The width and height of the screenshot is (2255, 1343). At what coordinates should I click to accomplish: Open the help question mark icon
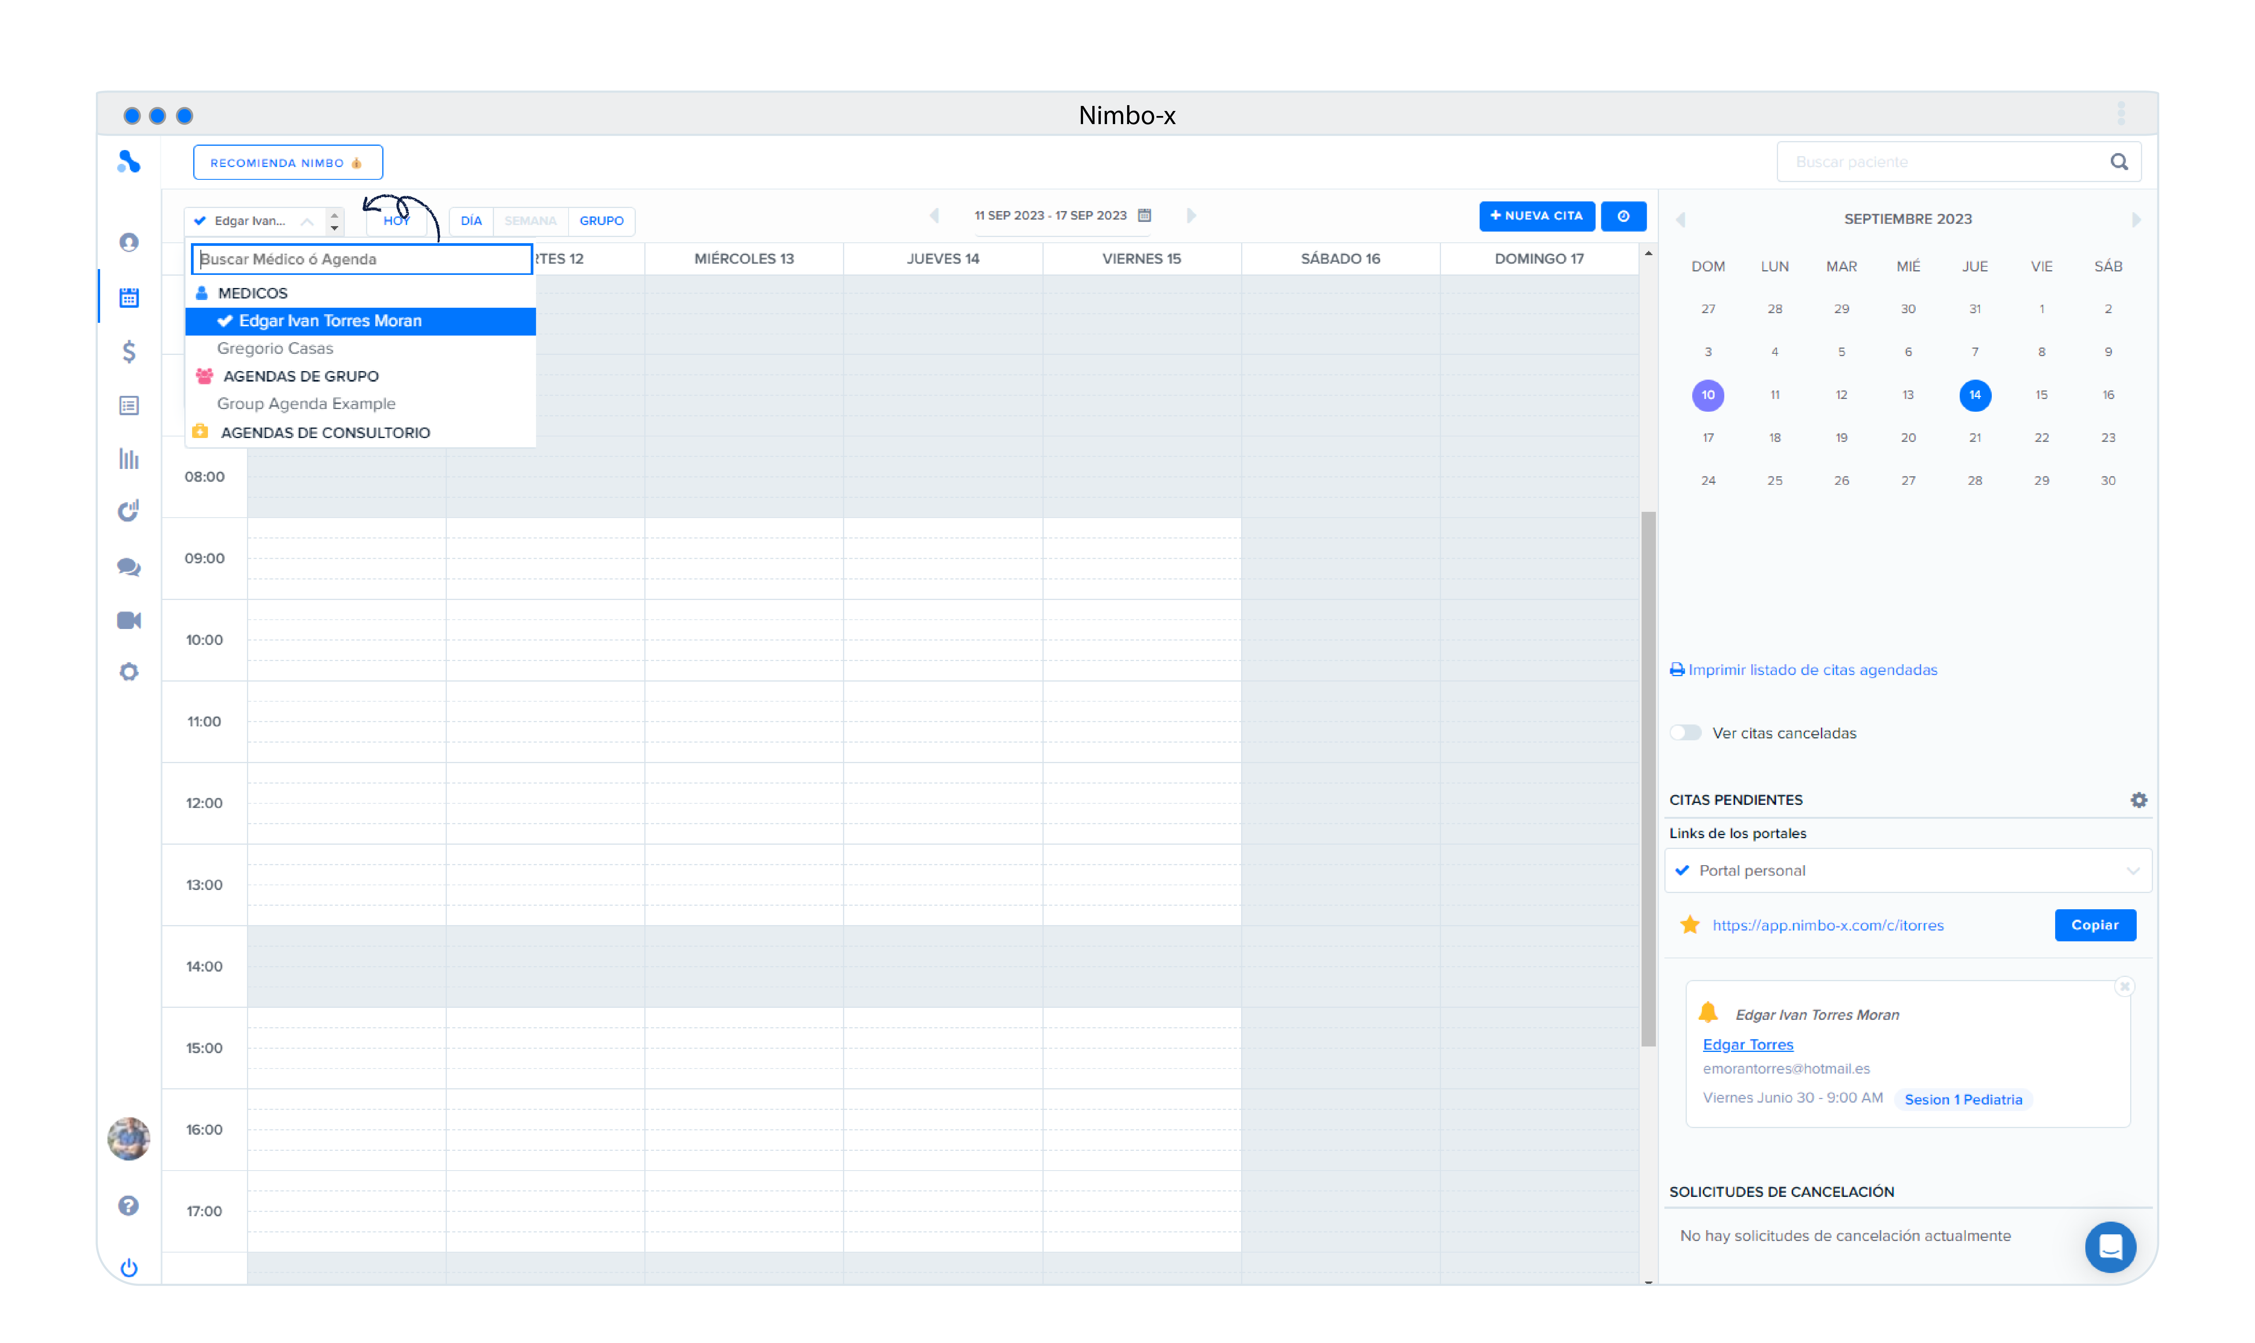128,1205
